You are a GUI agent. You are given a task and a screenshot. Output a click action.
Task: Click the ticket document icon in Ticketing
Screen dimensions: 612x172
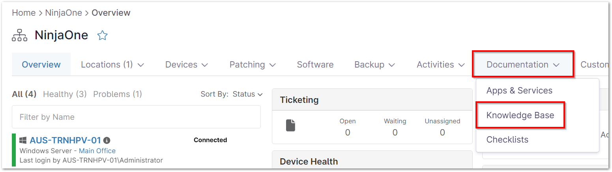(290, 125)
